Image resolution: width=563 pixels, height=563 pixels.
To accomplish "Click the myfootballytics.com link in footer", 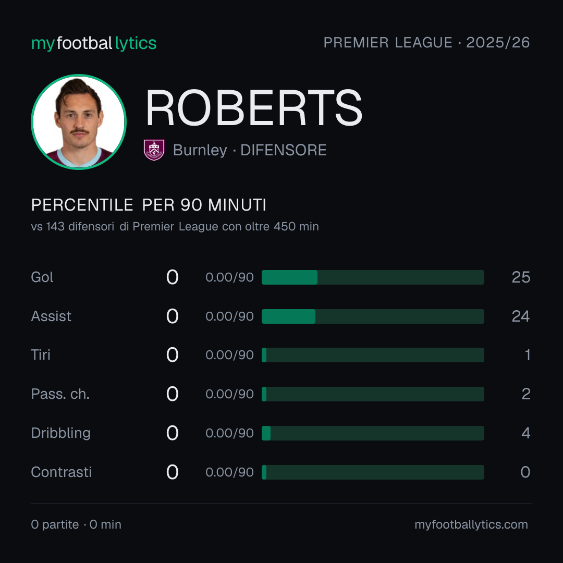I will tap(471, 524).
